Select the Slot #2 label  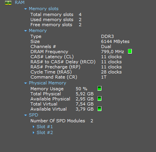coord(45,132)
